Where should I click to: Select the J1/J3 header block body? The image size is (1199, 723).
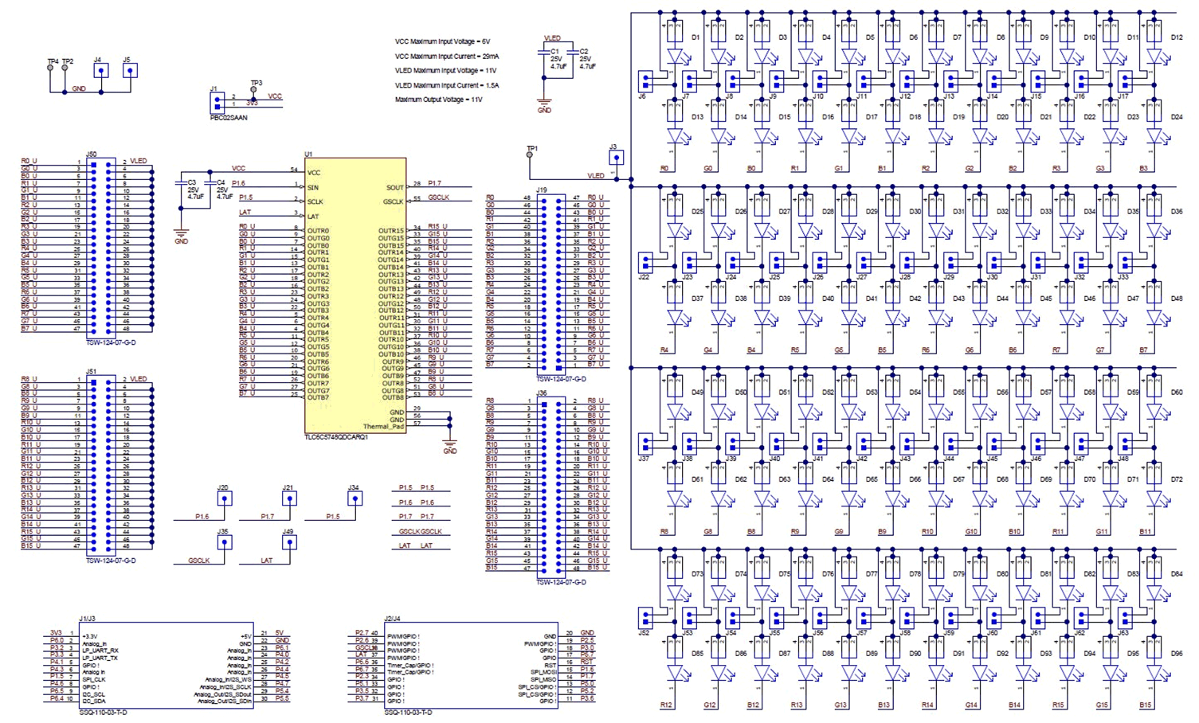(x=167, y=666)
